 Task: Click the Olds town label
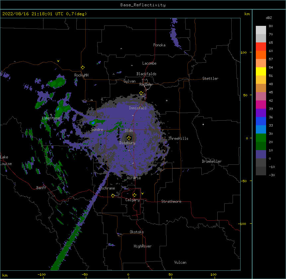pyautogui.click(x=129, y=131)
